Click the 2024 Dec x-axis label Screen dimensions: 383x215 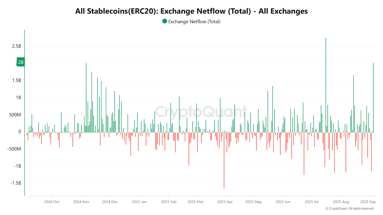(110, 202)
